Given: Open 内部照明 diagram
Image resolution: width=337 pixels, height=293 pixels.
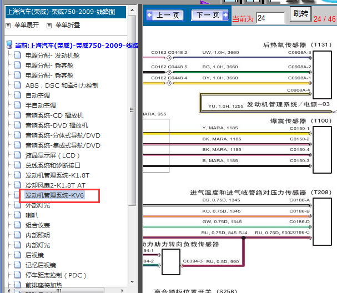Looking at the screenshot, I should 38,235.
